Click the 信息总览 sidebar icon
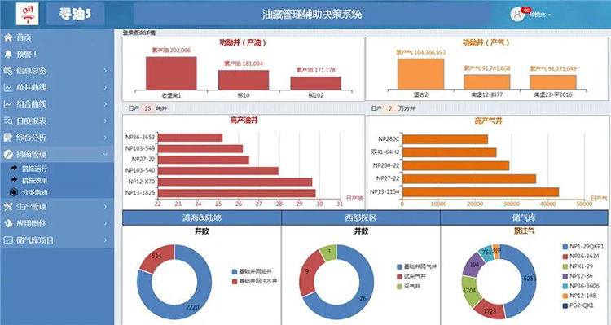This screenshot has height=325, width=611. tap(8, 71)
